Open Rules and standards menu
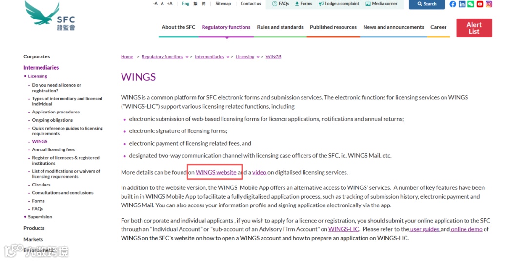527x261 pixels. (280, 27)
